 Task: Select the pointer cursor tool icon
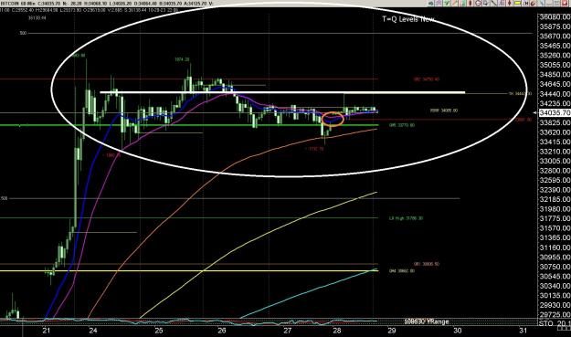(486, 4)
